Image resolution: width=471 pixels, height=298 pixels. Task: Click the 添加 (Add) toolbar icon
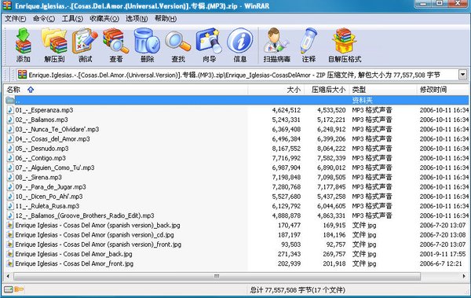24,41
